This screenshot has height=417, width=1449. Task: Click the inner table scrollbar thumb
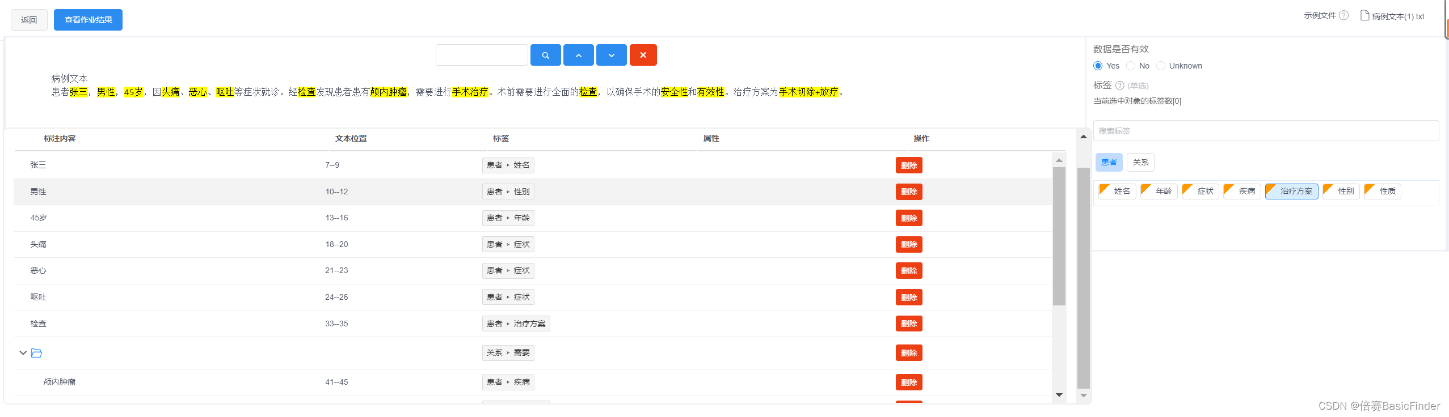coord(1059,236)
